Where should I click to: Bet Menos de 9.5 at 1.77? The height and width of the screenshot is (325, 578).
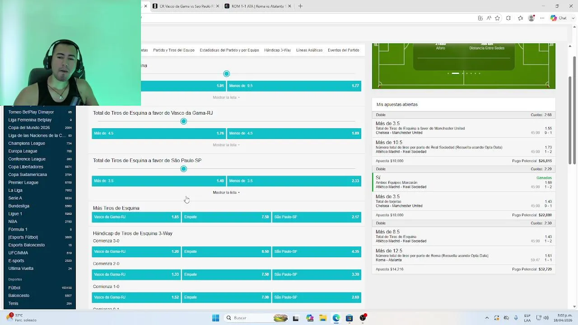294,86
